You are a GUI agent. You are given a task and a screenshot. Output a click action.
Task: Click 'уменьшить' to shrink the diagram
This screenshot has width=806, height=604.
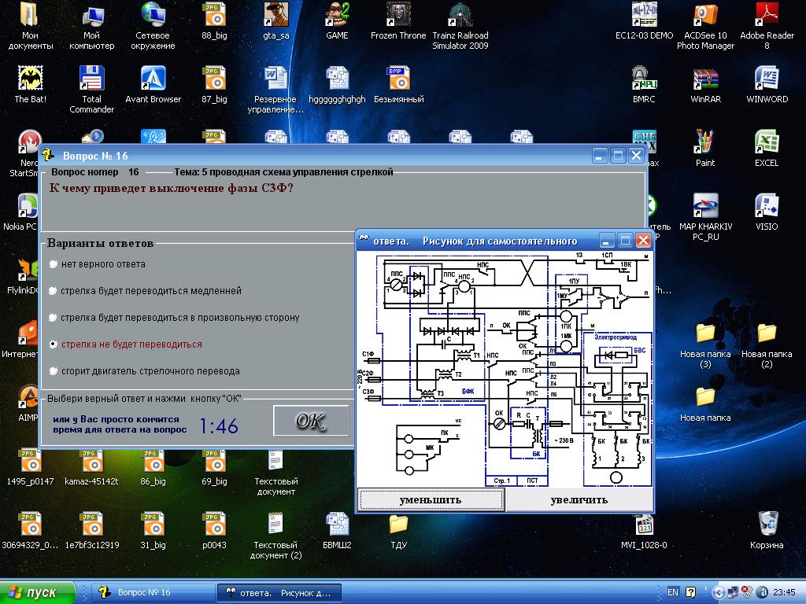tap(431, 499)
